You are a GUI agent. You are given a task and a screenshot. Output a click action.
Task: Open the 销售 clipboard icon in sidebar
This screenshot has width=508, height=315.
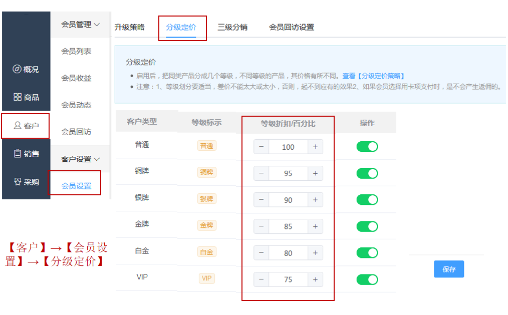18,153
